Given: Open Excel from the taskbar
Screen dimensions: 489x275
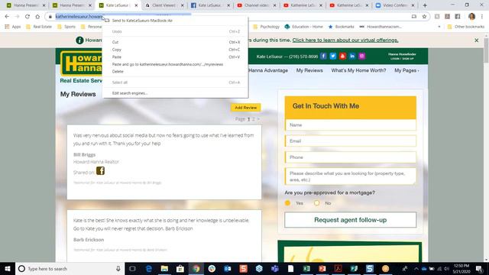Looking at the screenshot, I should pos(306,268).
